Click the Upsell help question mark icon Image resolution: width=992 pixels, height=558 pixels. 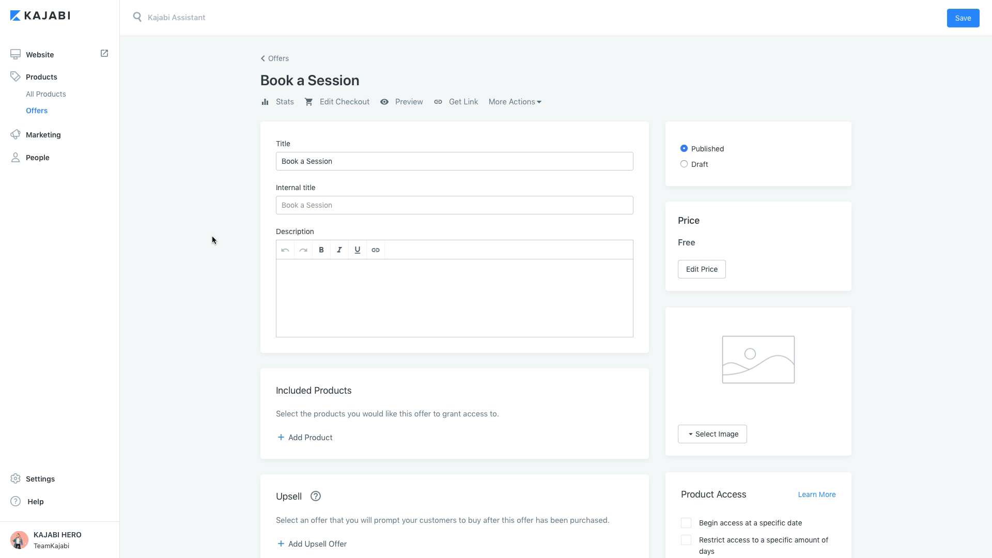[x=316, y=497]
